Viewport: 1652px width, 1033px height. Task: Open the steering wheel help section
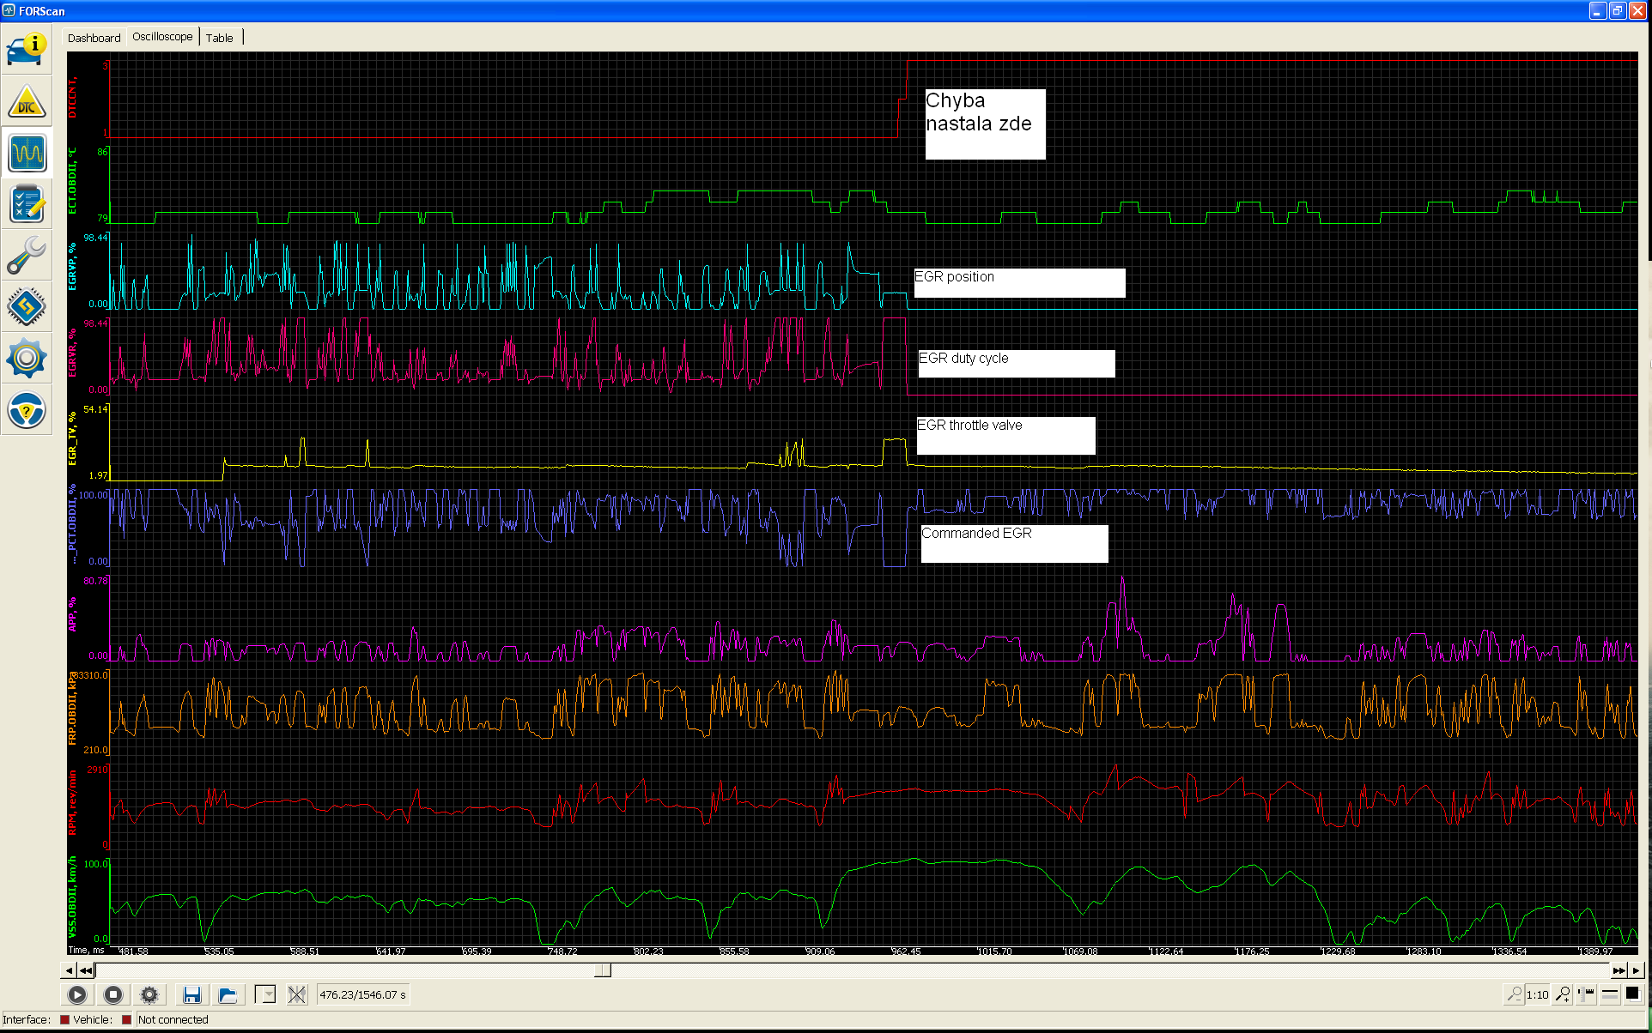click(x=26, y=410)
